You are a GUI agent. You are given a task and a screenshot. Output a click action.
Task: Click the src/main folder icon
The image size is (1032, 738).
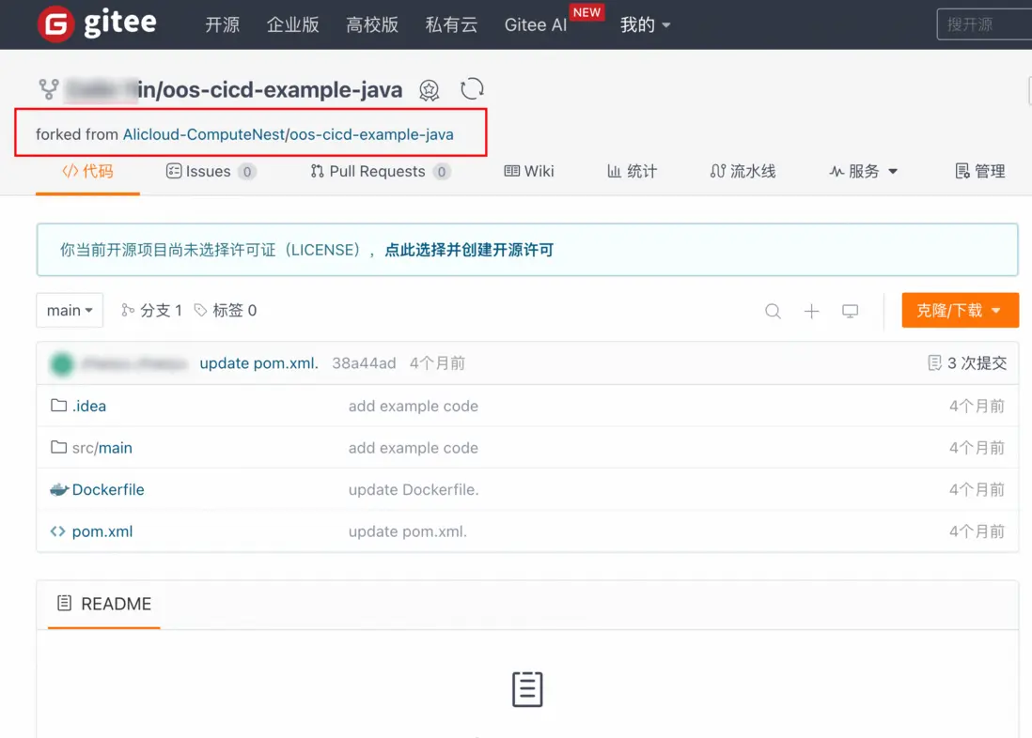(x=58, y=447)
